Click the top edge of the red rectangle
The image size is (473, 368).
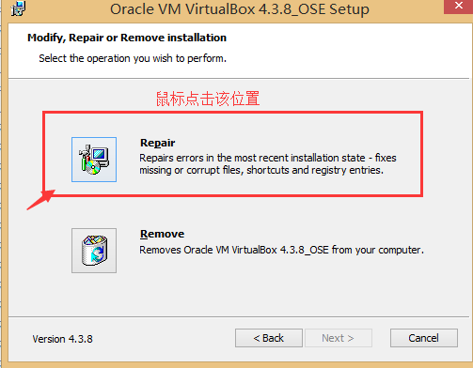click(232, 113)
